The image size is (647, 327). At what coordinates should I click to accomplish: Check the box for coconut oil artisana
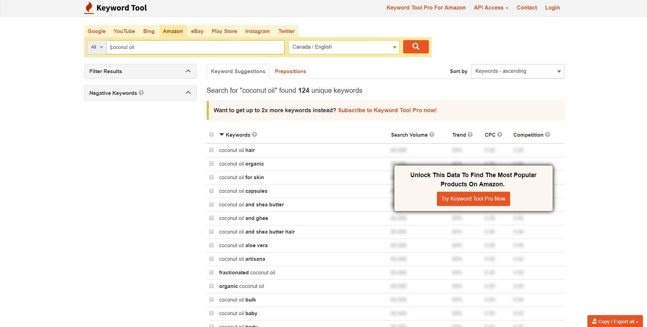[211, 259]
